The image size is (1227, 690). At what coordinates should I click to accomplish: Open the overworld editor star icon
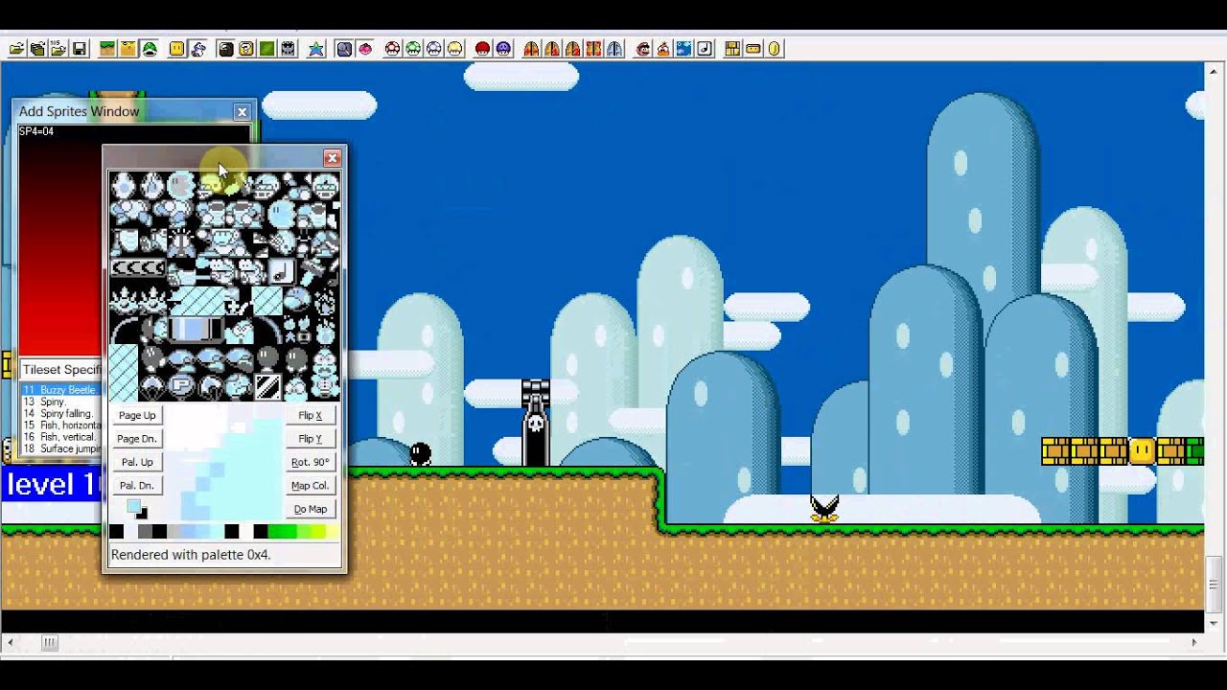point(317,49)
